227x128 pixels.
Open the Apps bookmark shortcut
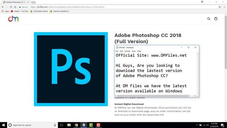tap(5, 11)
